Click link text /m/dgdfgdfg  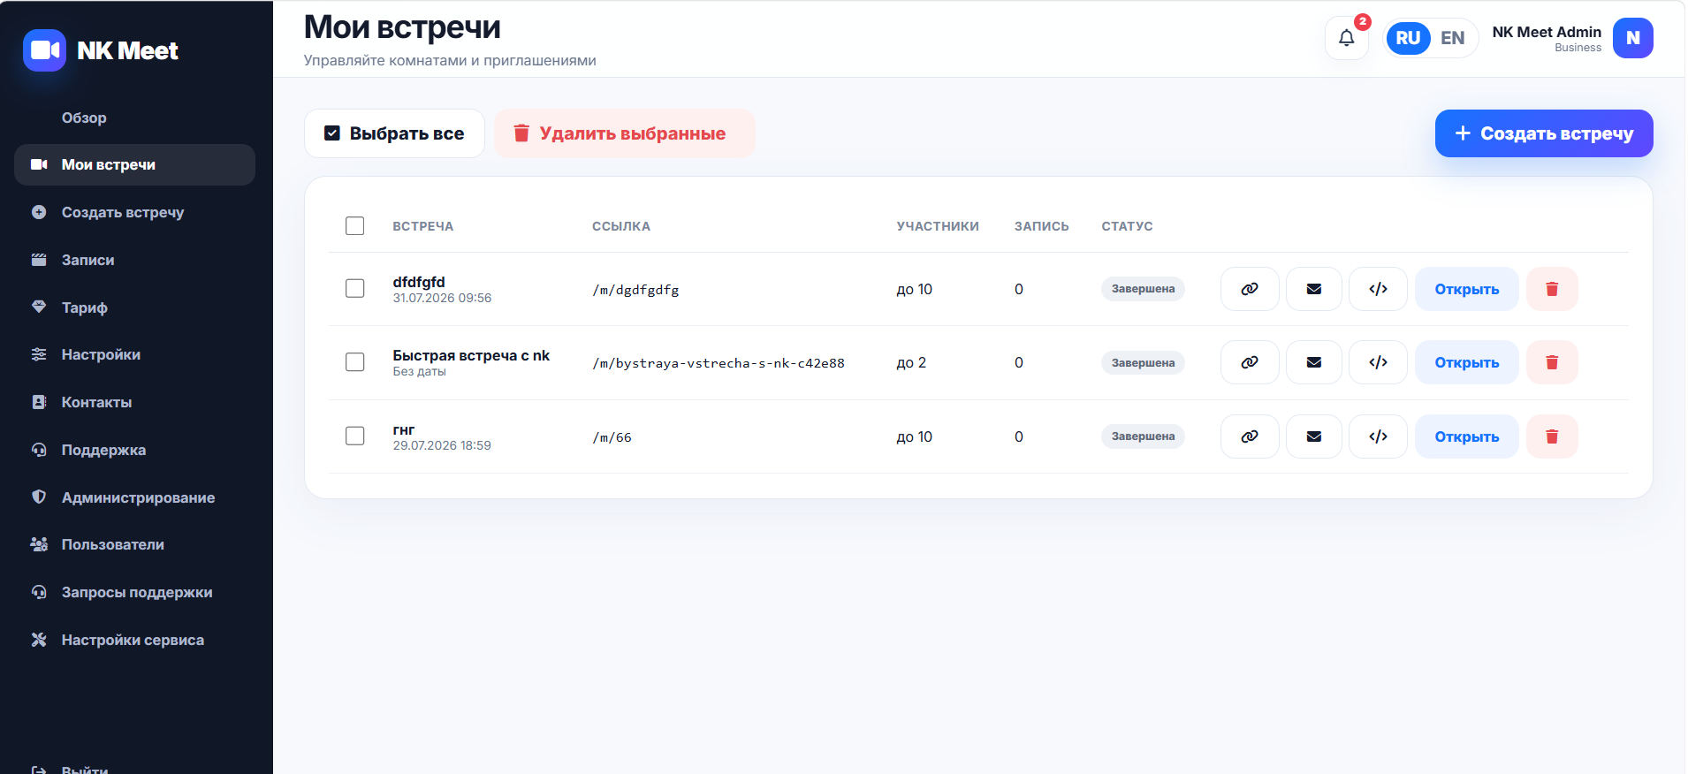coord(635,290)
